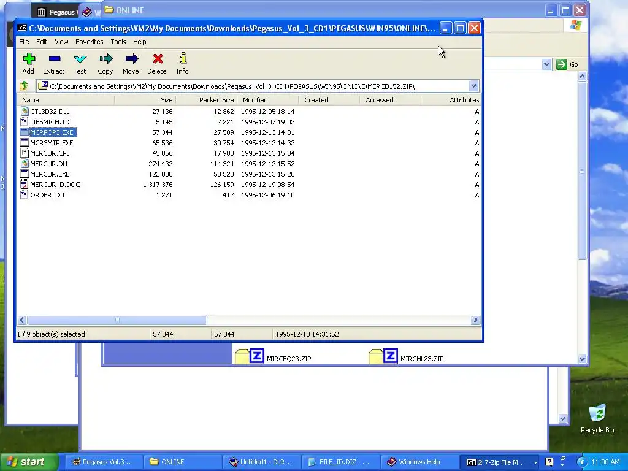Click the red Delete icon
This screenshot has width=628, height=471.
pyautogui.click(x=158, y=59)
